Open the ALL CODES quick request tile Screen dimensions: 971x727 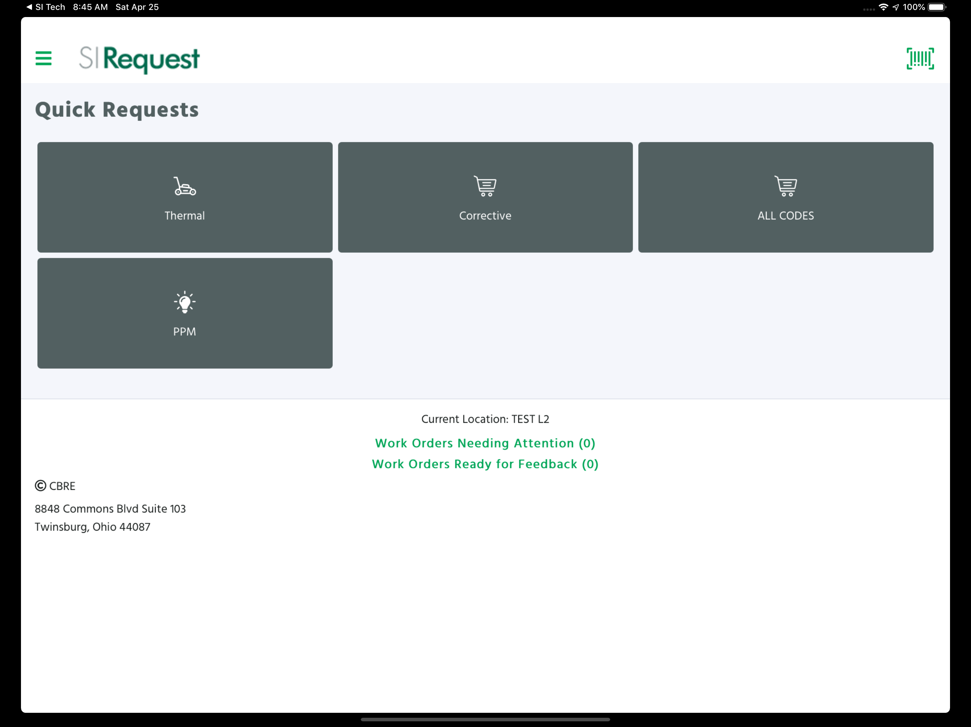click(x=786, y=197)
